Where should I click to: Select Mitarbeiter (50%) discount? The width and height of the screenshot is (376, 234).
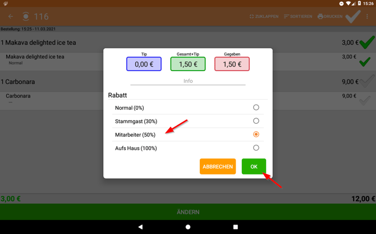pos(256,134)
